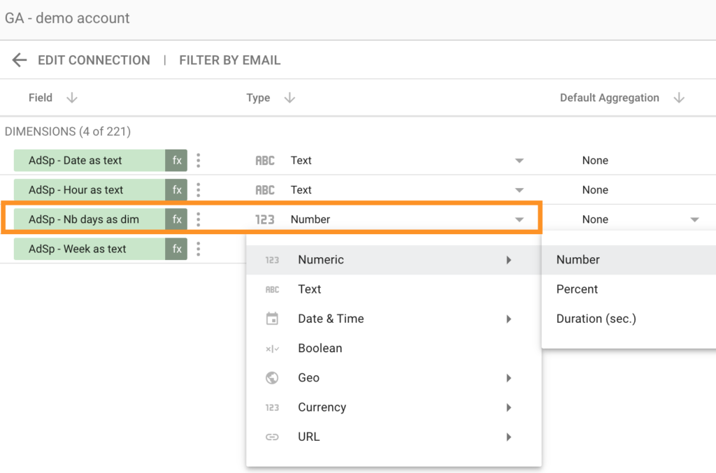Open the EDIT CONNECTION link
Viewport: 716px width, 473px height.
pyautogui.click(x=94, y=60)
